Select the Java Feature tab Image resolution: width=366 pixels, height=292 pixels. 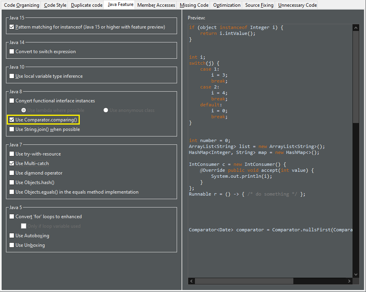pos(120,4)
